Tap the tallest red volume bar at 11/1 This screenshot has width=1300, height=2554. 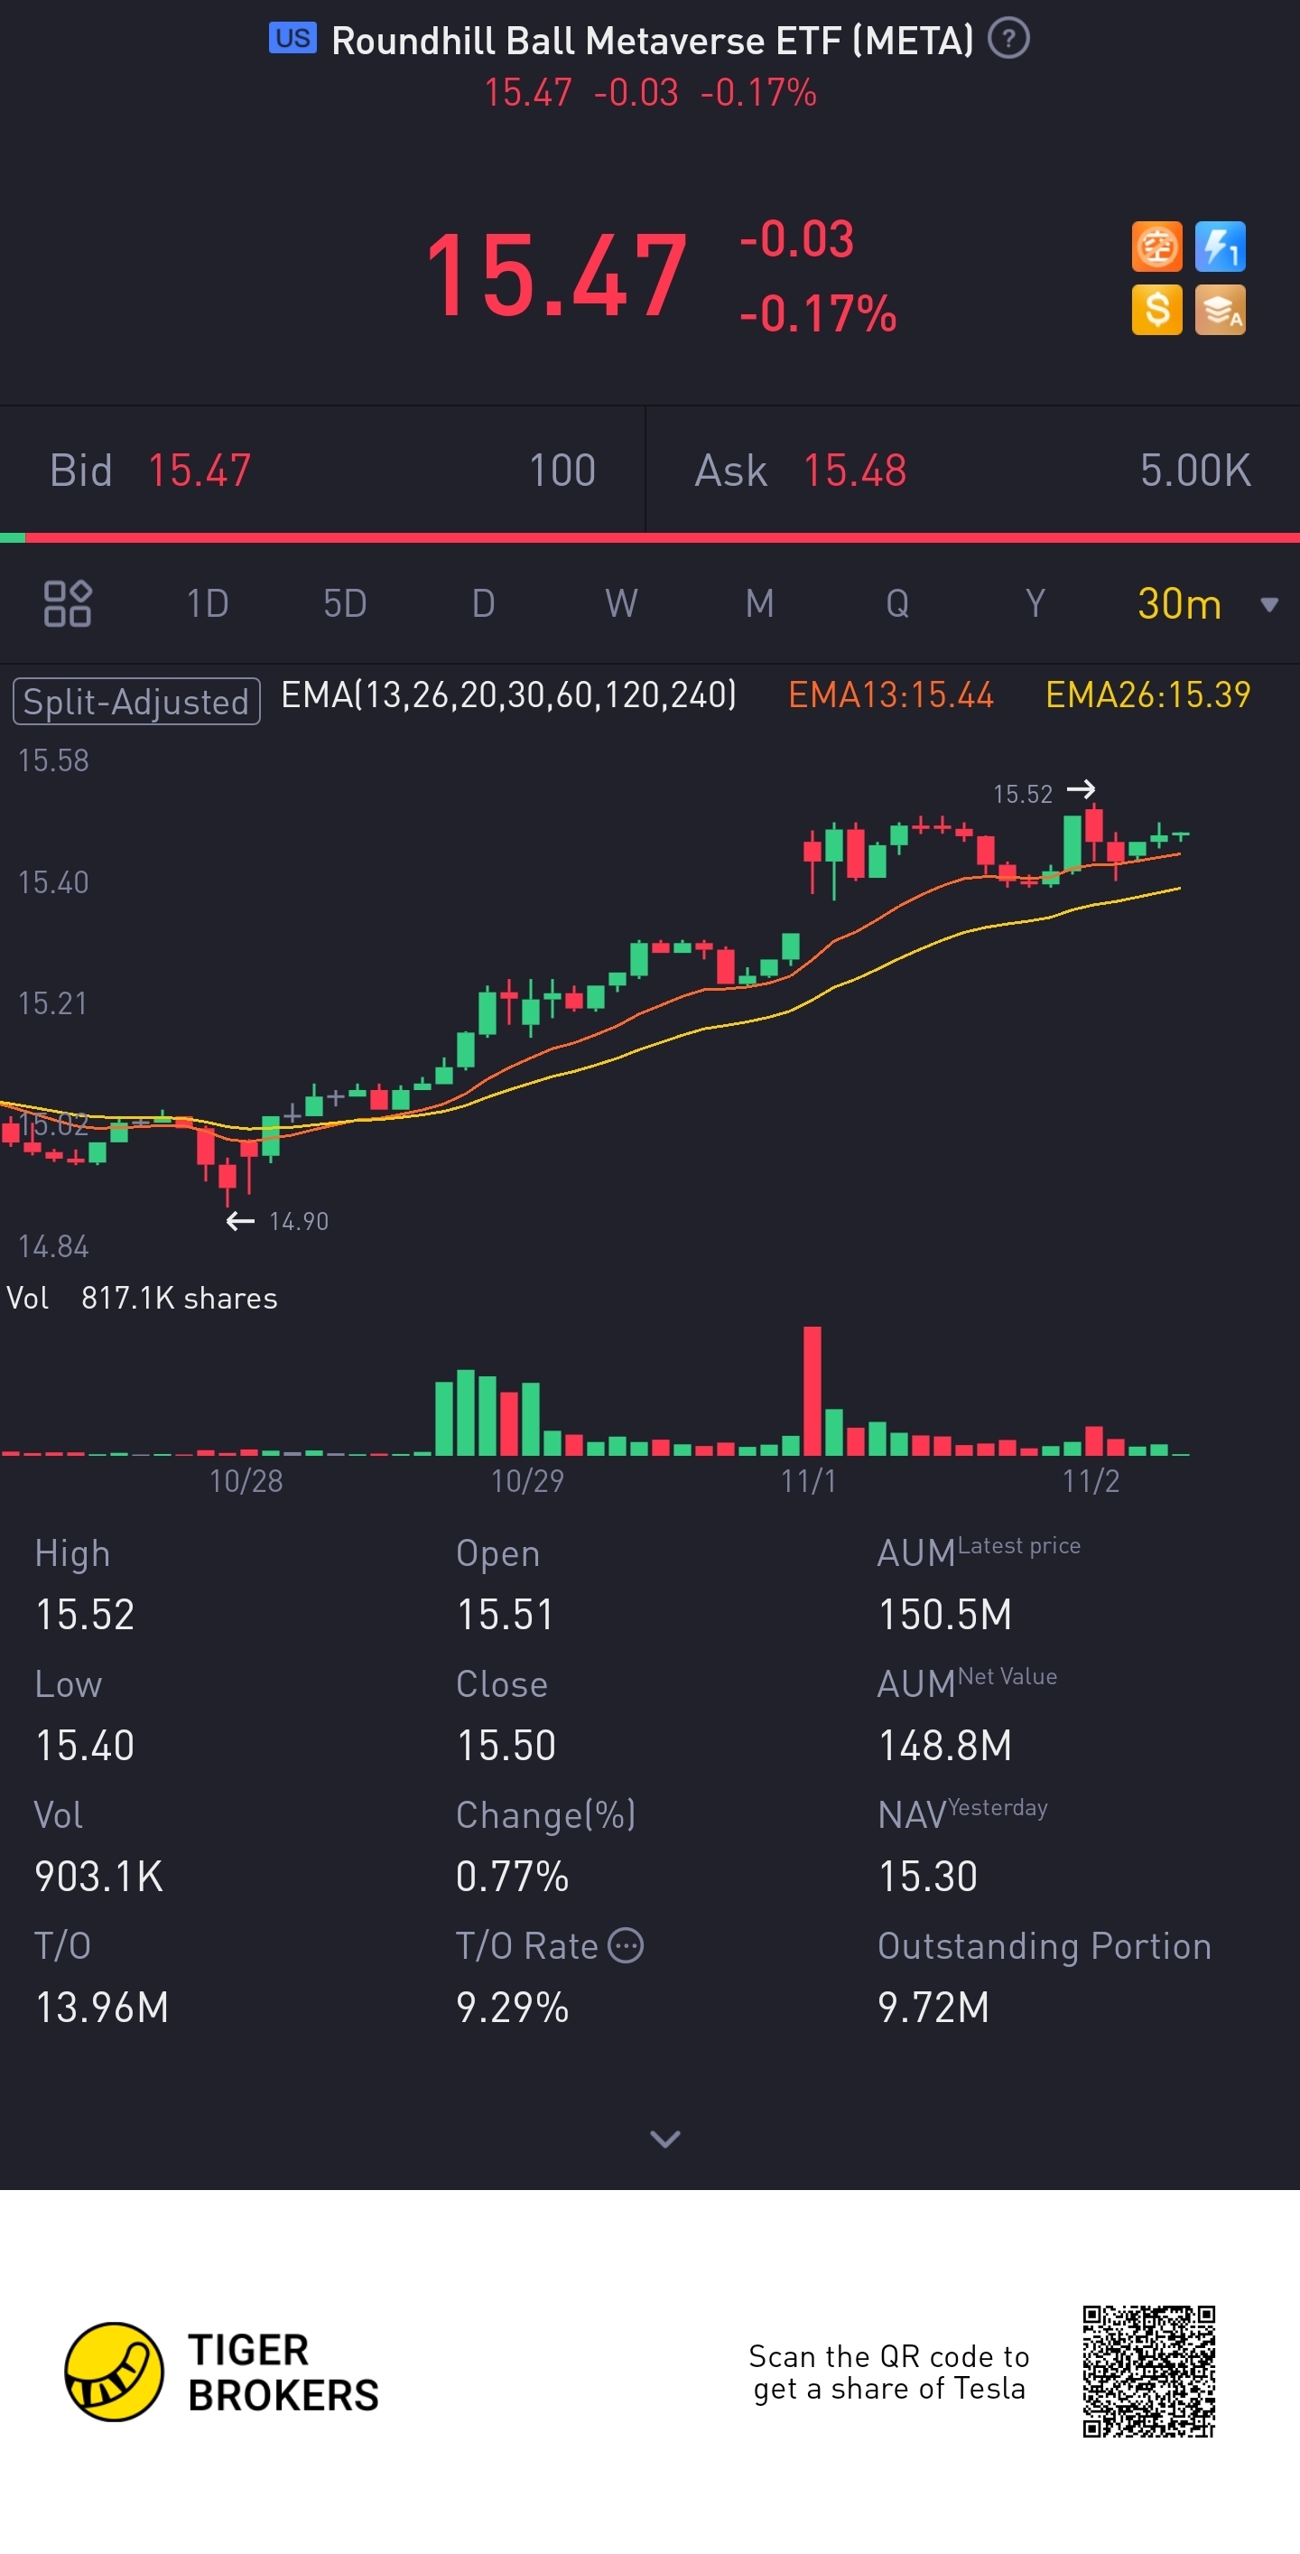pos(812,1390)
